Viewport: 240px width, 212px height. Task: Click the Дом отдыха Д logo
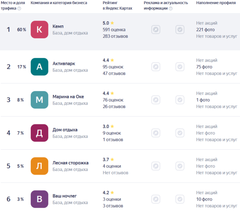(39, 133)
